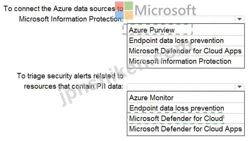
Task: Click the 'To triage security alerts' label
Action: (x=70, y=76)
